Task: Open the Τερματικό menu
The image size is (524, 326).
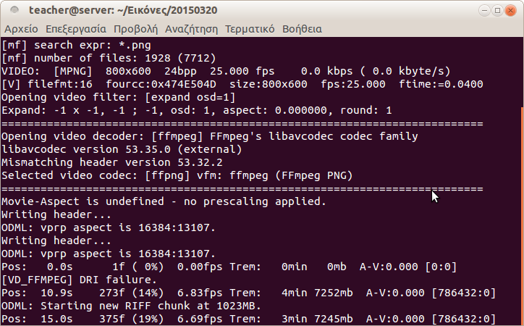Action: click(250, 29)
